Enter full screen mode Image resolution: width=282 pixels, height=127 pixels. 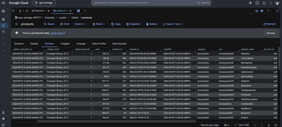tap(278, 11)
